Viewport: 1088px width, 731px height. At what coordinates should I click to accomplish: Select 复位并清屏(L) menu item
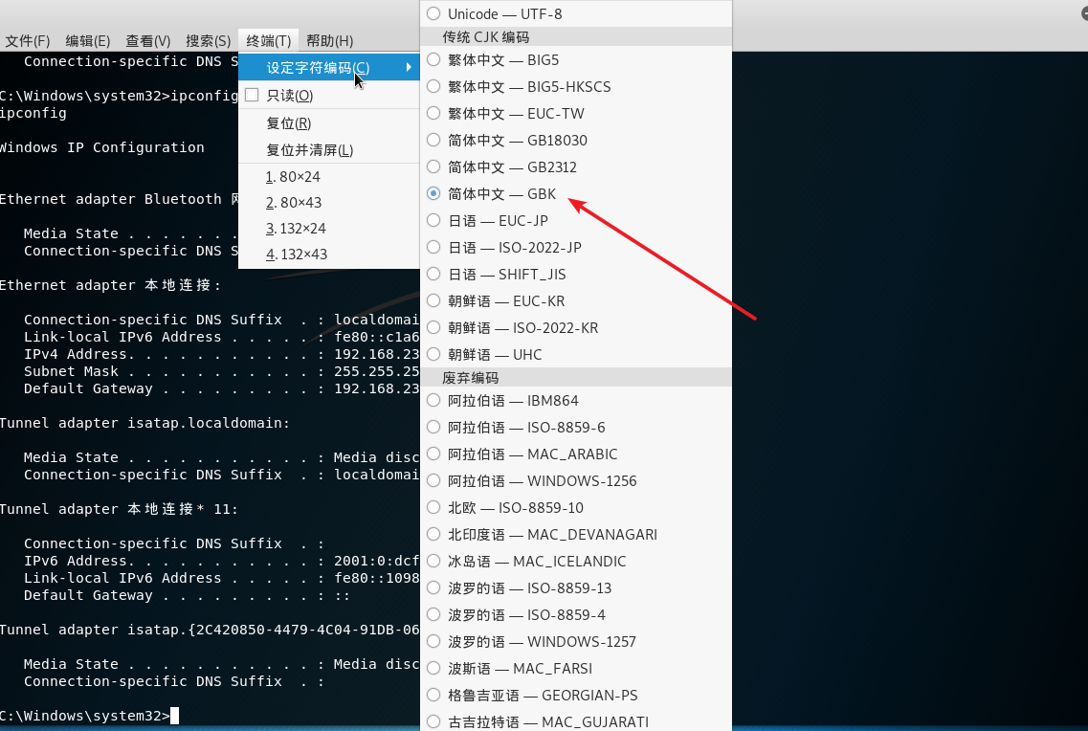[x=309, y=150]
